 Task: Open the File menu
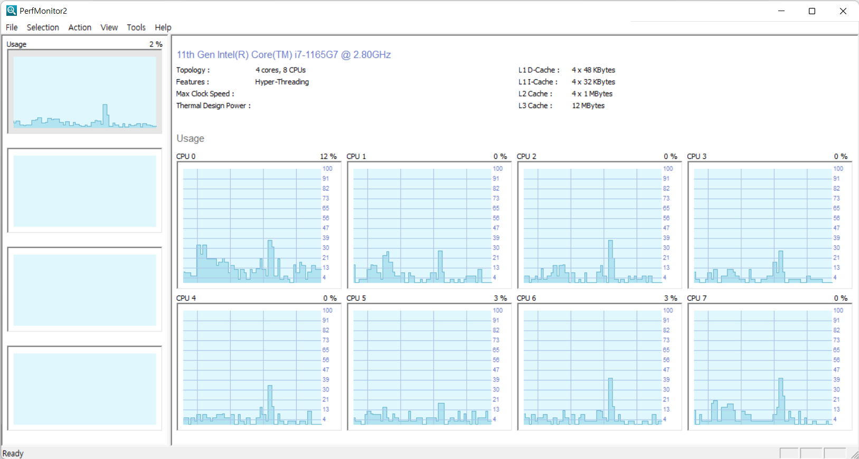coord(12,27)
